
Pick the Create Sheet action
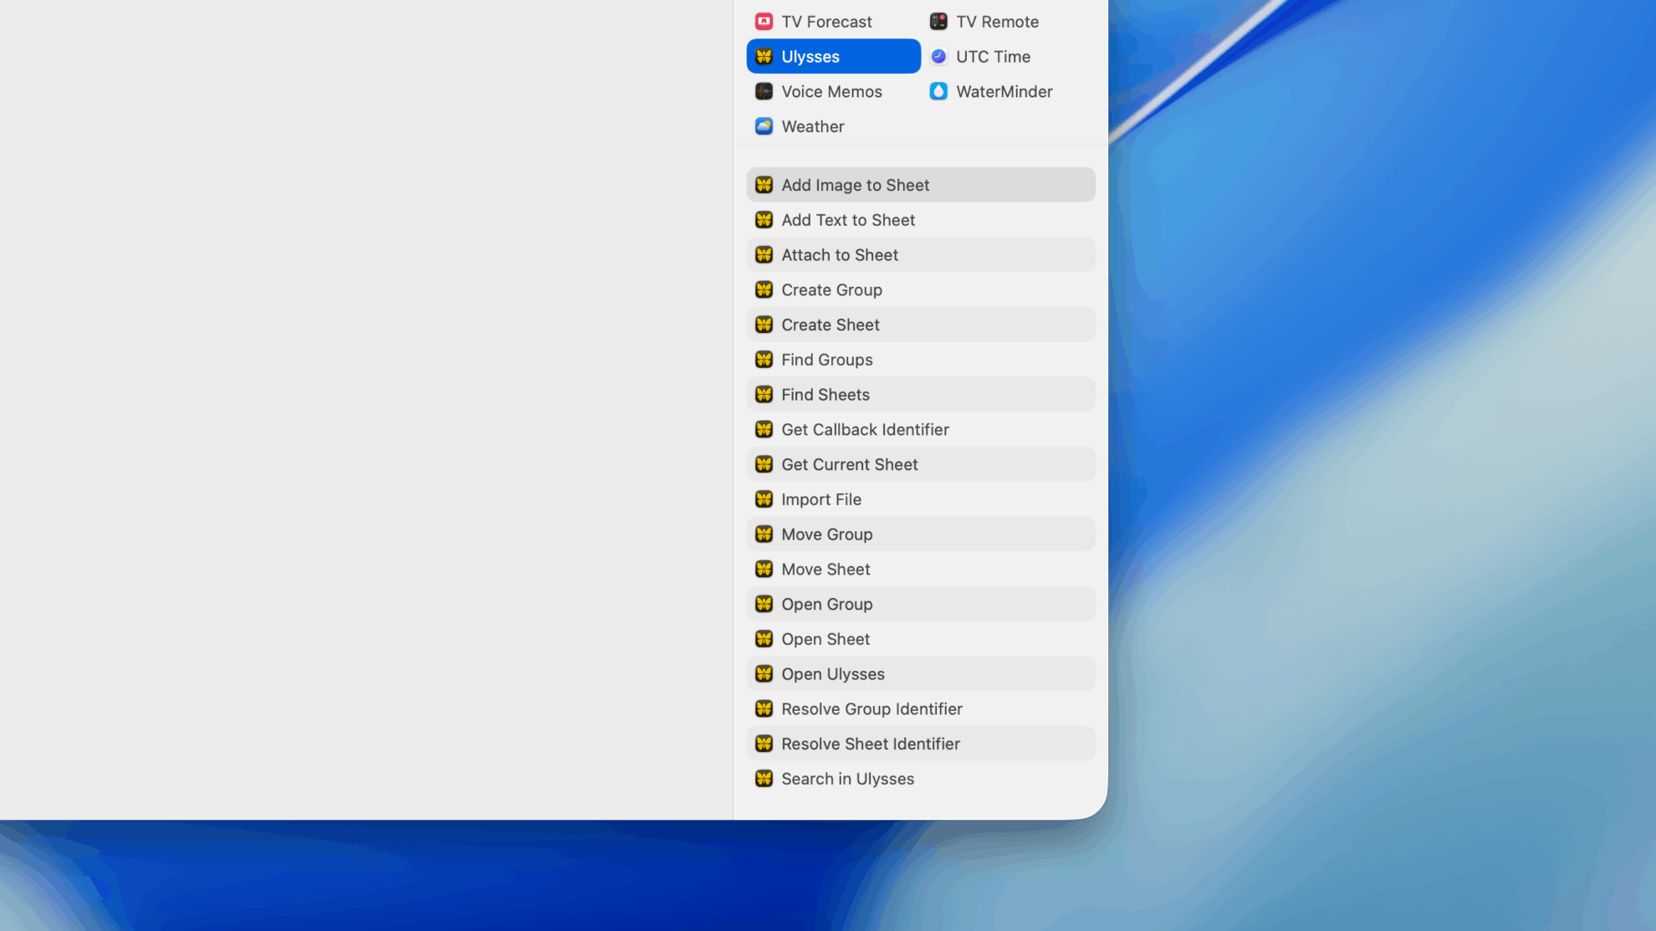point(830,325)
